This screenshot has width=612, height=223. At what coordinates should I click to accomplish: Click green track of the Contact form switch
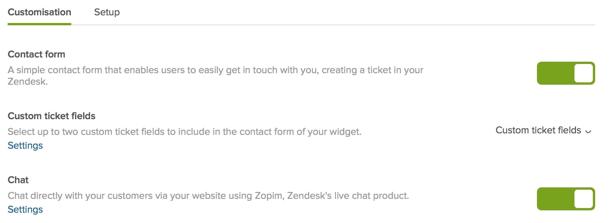[555, 73]
